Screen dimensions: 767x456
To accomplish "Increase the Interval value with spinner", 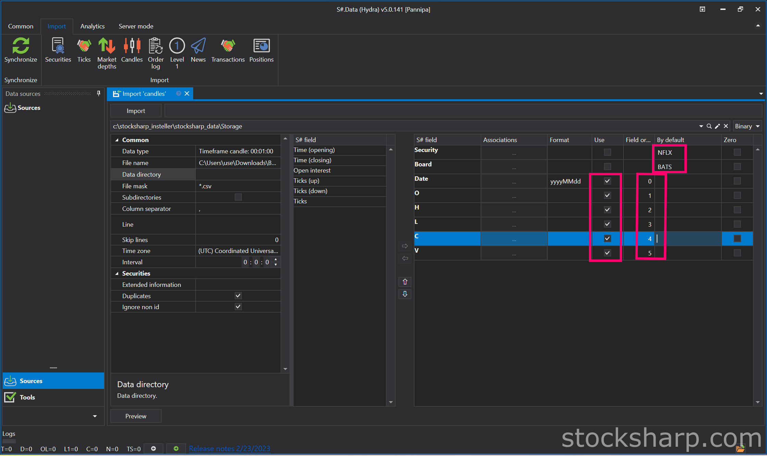I will (x=276, y=260).
